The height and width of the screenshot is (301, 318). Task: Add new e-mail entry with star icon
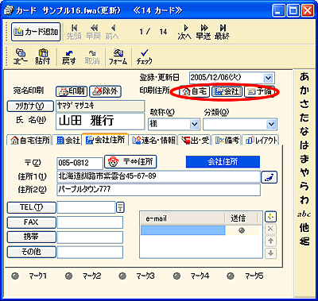pyautogui.click(x=270, y=217)
